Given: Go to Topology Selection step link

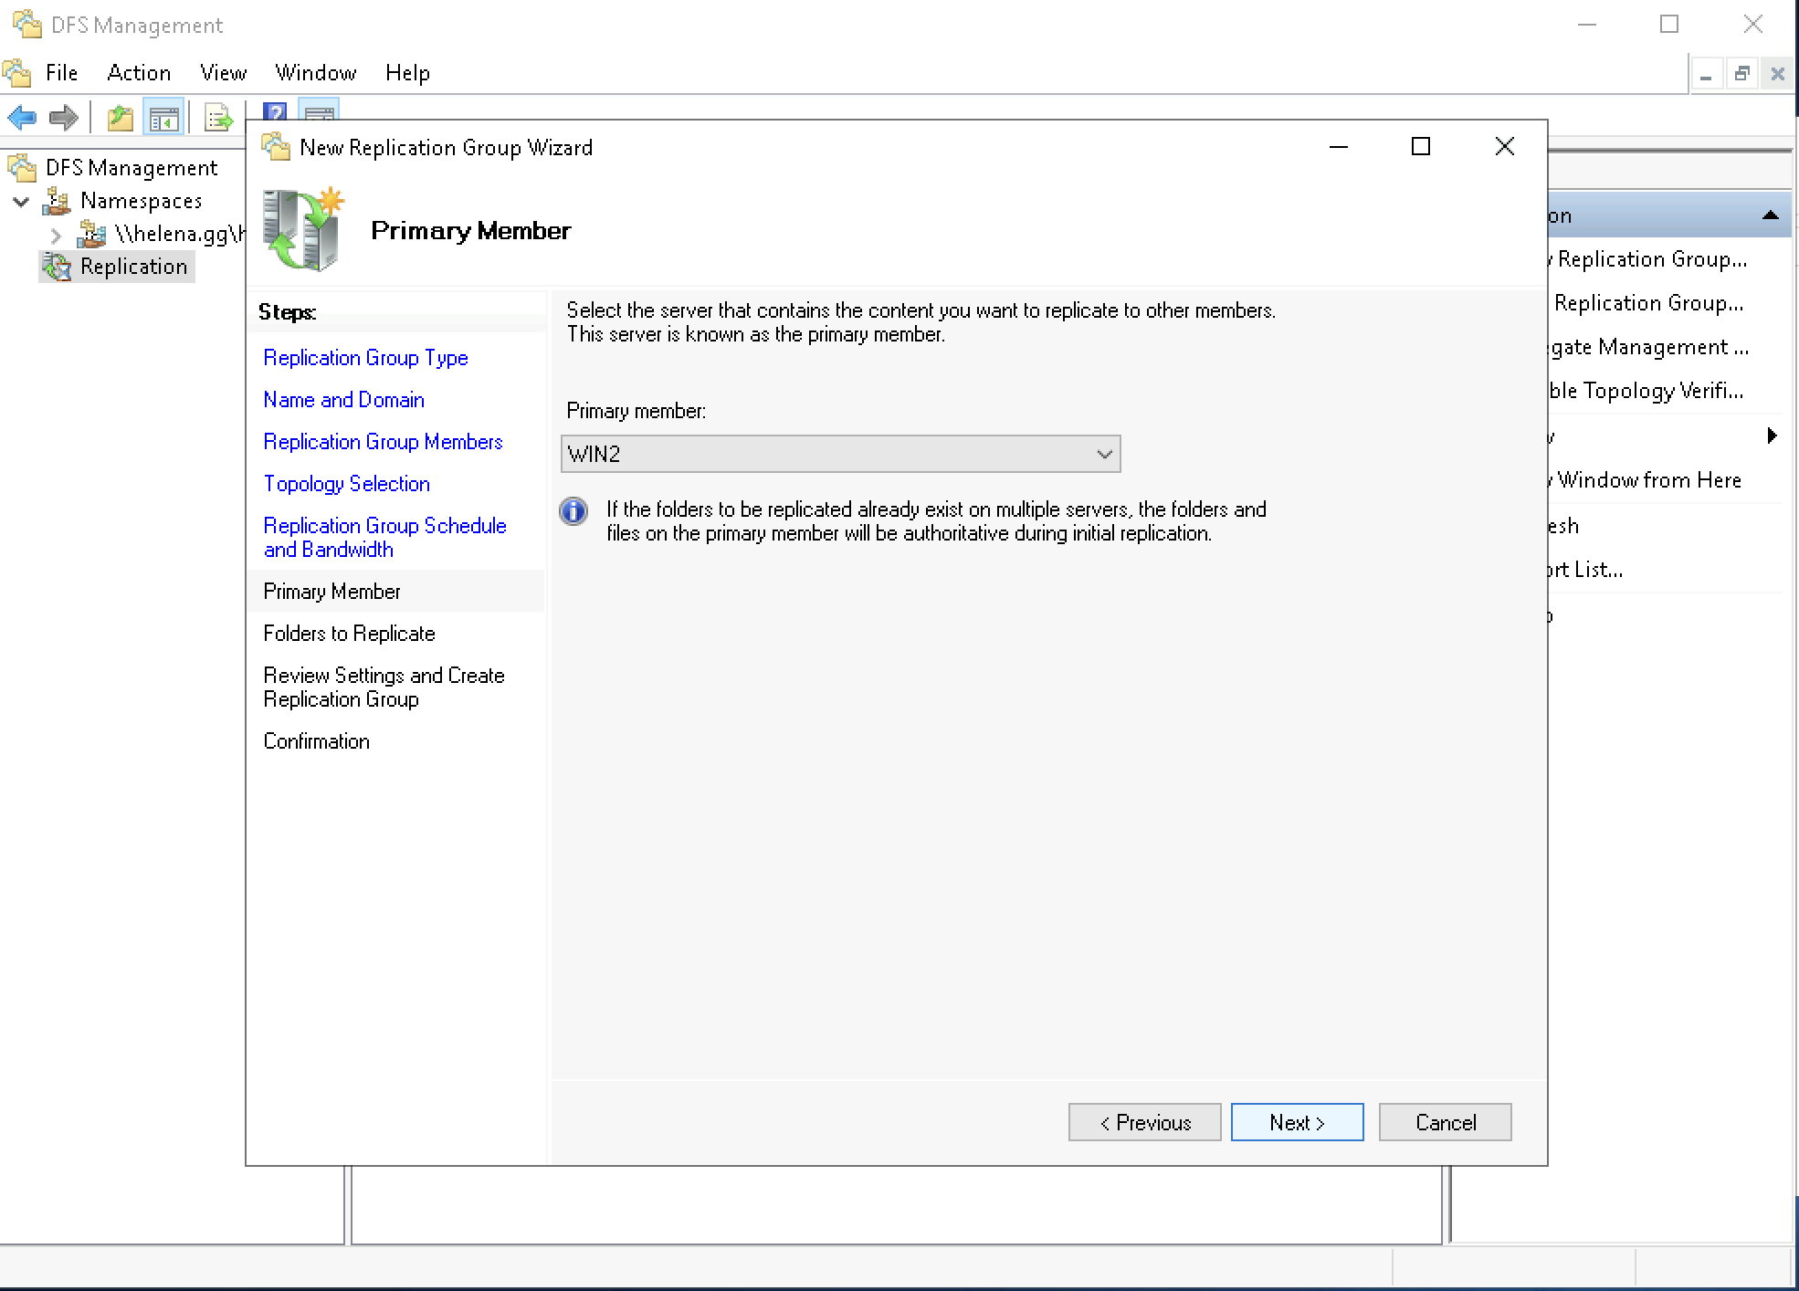Looking at the screenshot, I should pyautogui.click(x=346, y=484).
